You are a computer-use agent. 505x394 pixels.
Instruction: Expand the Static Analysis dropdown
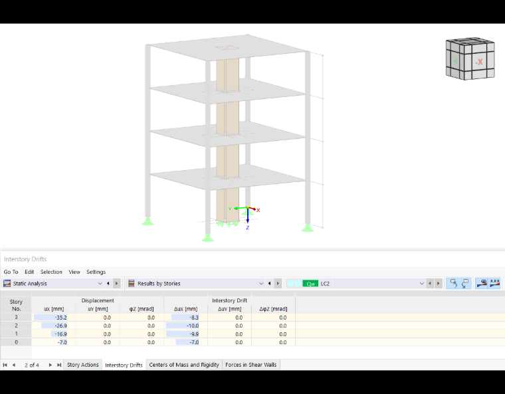click(100, 284)
